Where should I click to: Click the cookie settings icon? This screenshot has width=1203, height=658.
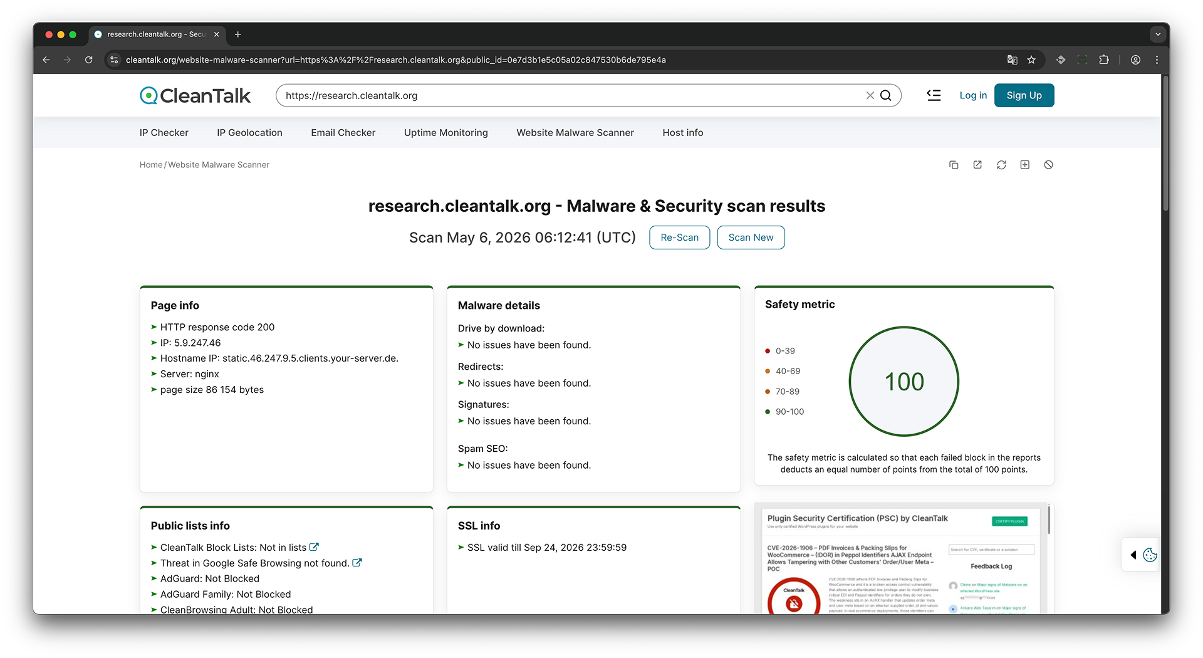pos(1150,555)
